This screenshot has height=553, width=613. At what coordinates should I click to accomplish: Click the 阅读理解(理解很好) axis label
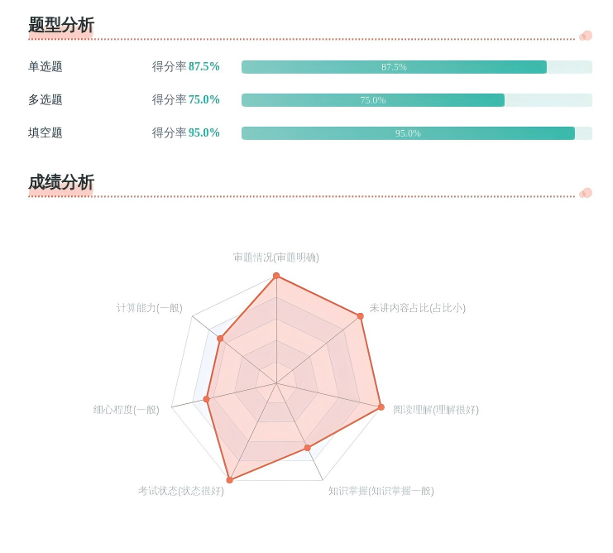[435, 410]
